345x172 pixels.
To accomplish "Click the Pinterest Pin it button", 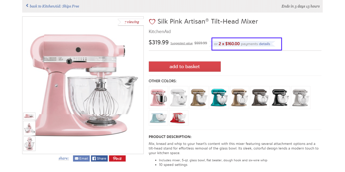I will [x=117, y=158].
